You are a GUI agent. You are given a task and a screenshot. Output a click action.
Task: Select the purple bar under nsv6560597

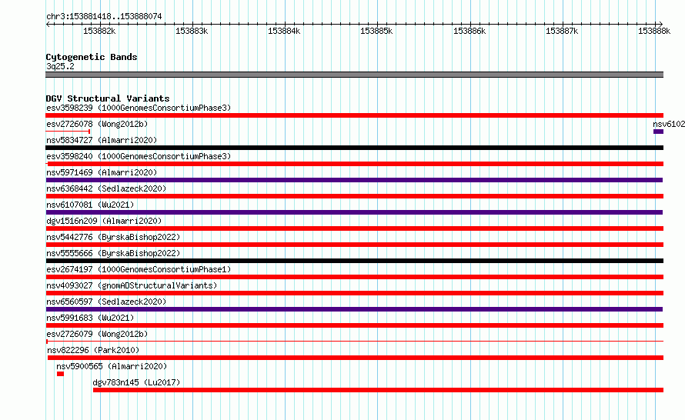pyautogui.click(x=354, y=309)
